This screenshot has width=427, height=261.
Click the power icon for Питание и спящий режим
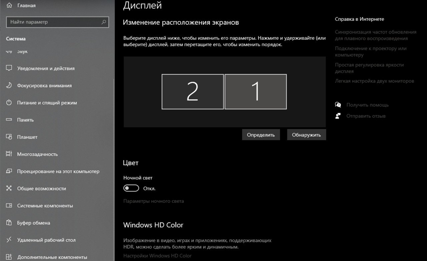click(9, 102)
